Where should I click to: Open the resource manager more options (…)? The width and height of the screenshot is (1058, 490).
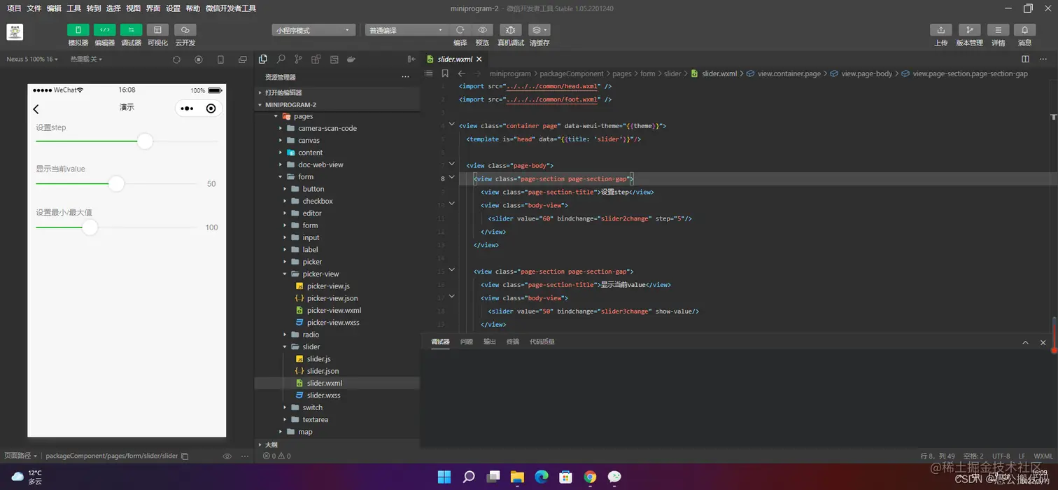click(405, 77)
